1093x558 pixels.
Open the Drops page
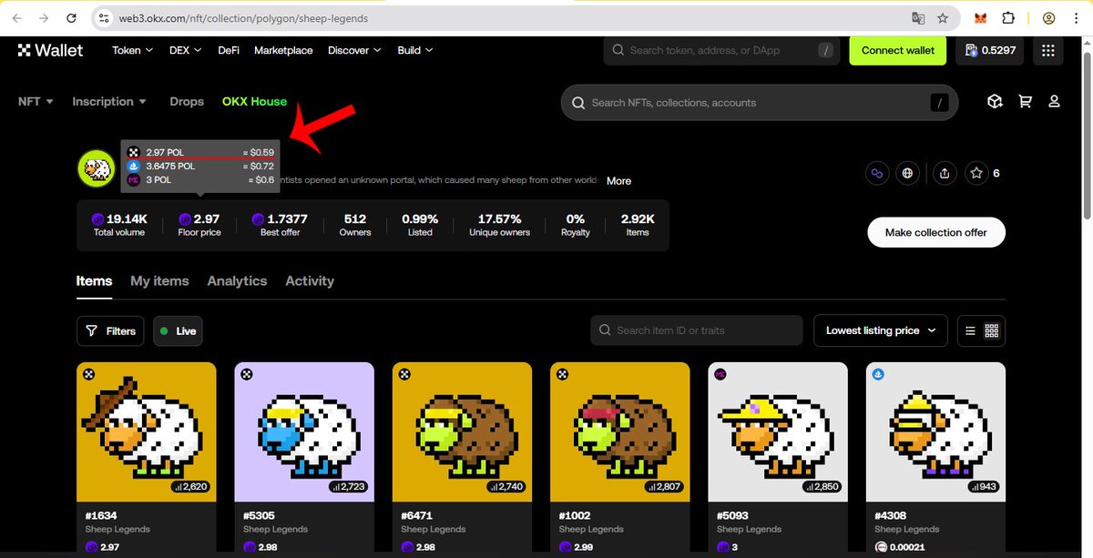pos(187,101)
